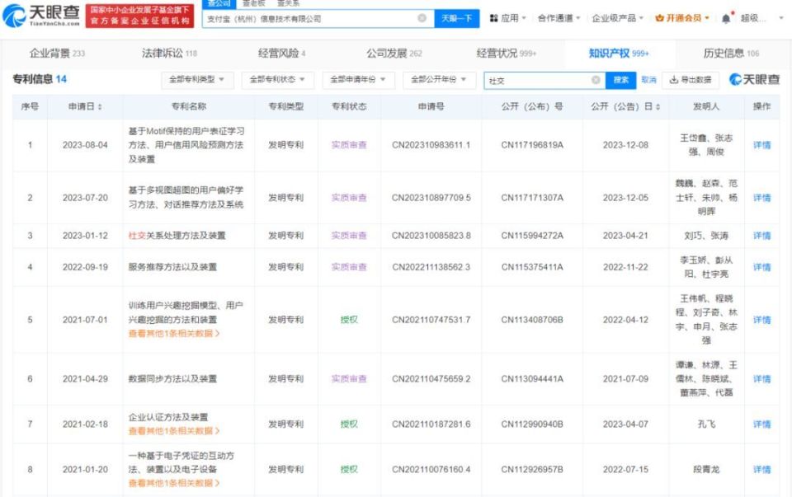Open the 应用 grid menu
Screen dimensions: 792x497
click(x=507, y=18)
